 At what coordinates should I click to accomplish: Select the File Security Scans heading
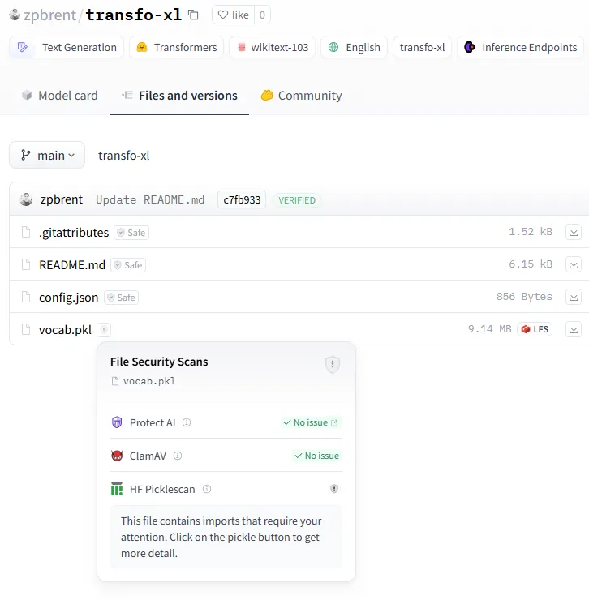point(159,362)
